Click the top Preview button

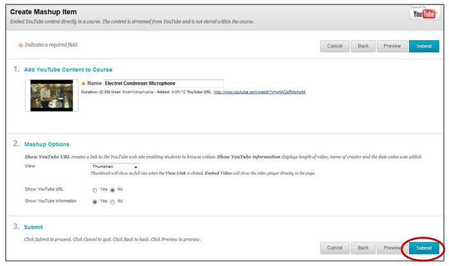point(392,46)
